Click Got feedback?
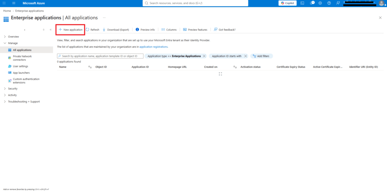The height and width of the screenshot is (191, 387). point(224,29)
